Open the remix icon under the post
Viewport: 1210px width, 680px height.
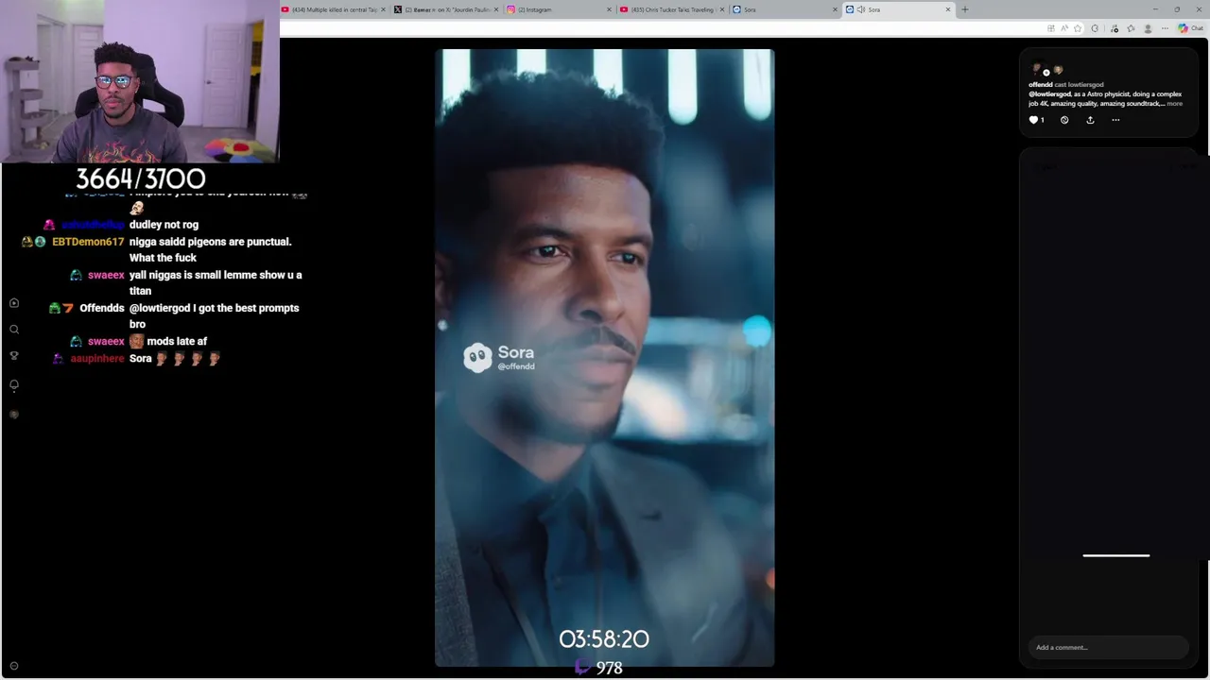pyautogui.click(x=1064, y=120)
